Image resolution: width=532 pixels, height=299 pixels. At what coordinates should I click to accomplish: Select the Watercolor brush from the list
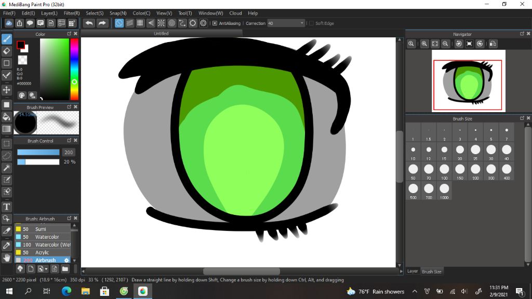point(47,237)
